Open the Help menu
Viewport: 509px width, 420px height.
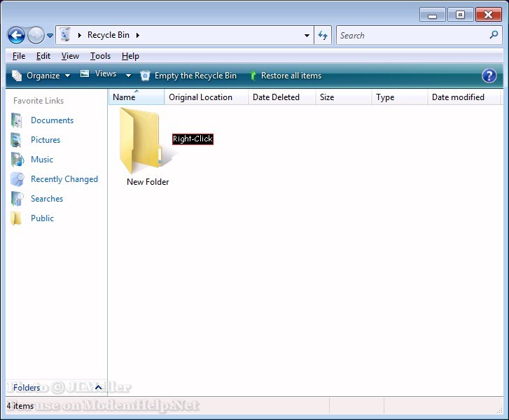coord(130,56)
